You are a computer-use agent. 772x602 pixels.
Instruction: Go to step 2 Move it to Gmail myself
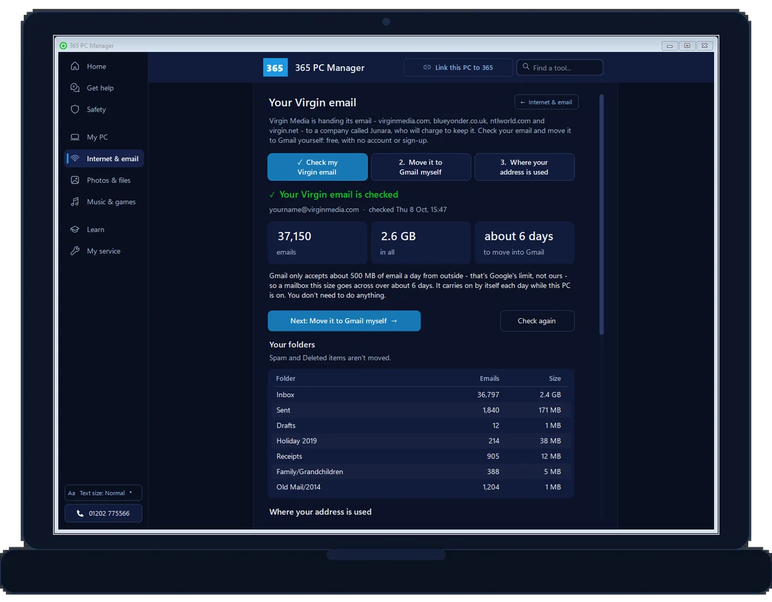coord(421,167)
